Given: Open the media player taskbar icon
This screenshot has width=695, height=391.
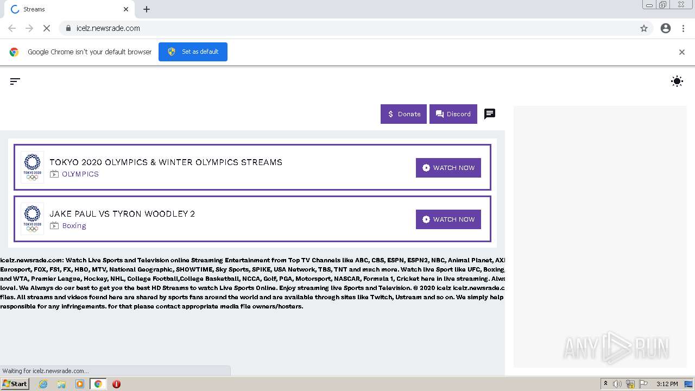Looking at the screenshot, I should 80,384.
